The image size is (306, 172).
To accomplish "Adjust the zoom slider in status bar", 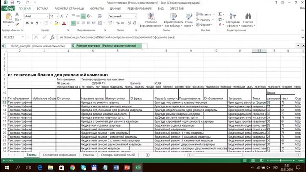I will click(281, 161).
